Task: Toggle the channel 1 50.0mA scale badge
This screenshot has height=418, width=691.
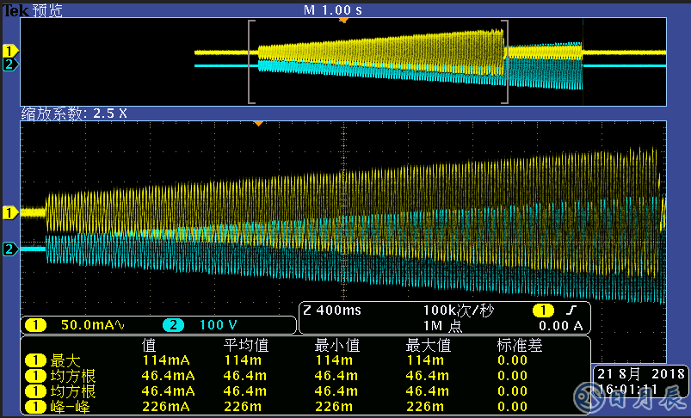Action: coord(77,325)
